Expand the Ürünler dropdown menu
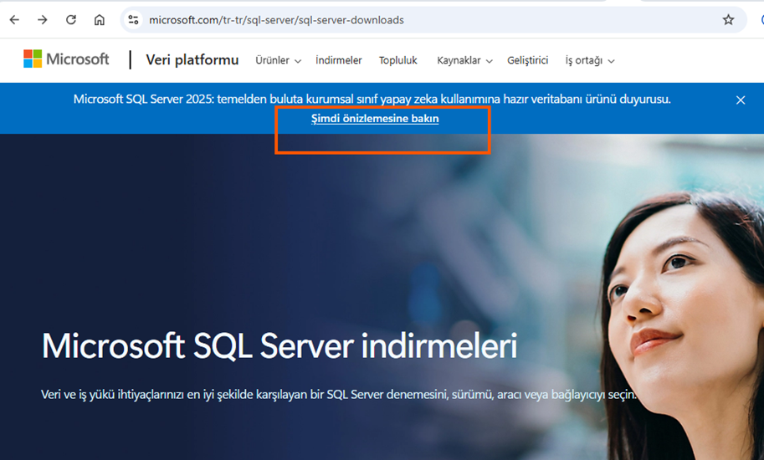This screenshot has height=460, width=764. point(278,60)
